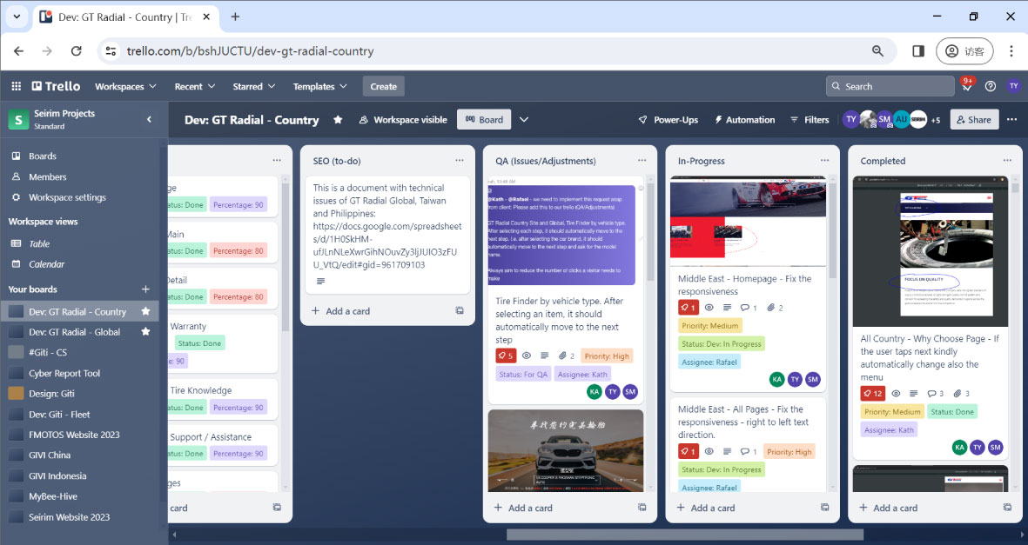Click the apps grid switcher icon
This screenshot has width=1028, height=545.
click(x=16, y=86)
